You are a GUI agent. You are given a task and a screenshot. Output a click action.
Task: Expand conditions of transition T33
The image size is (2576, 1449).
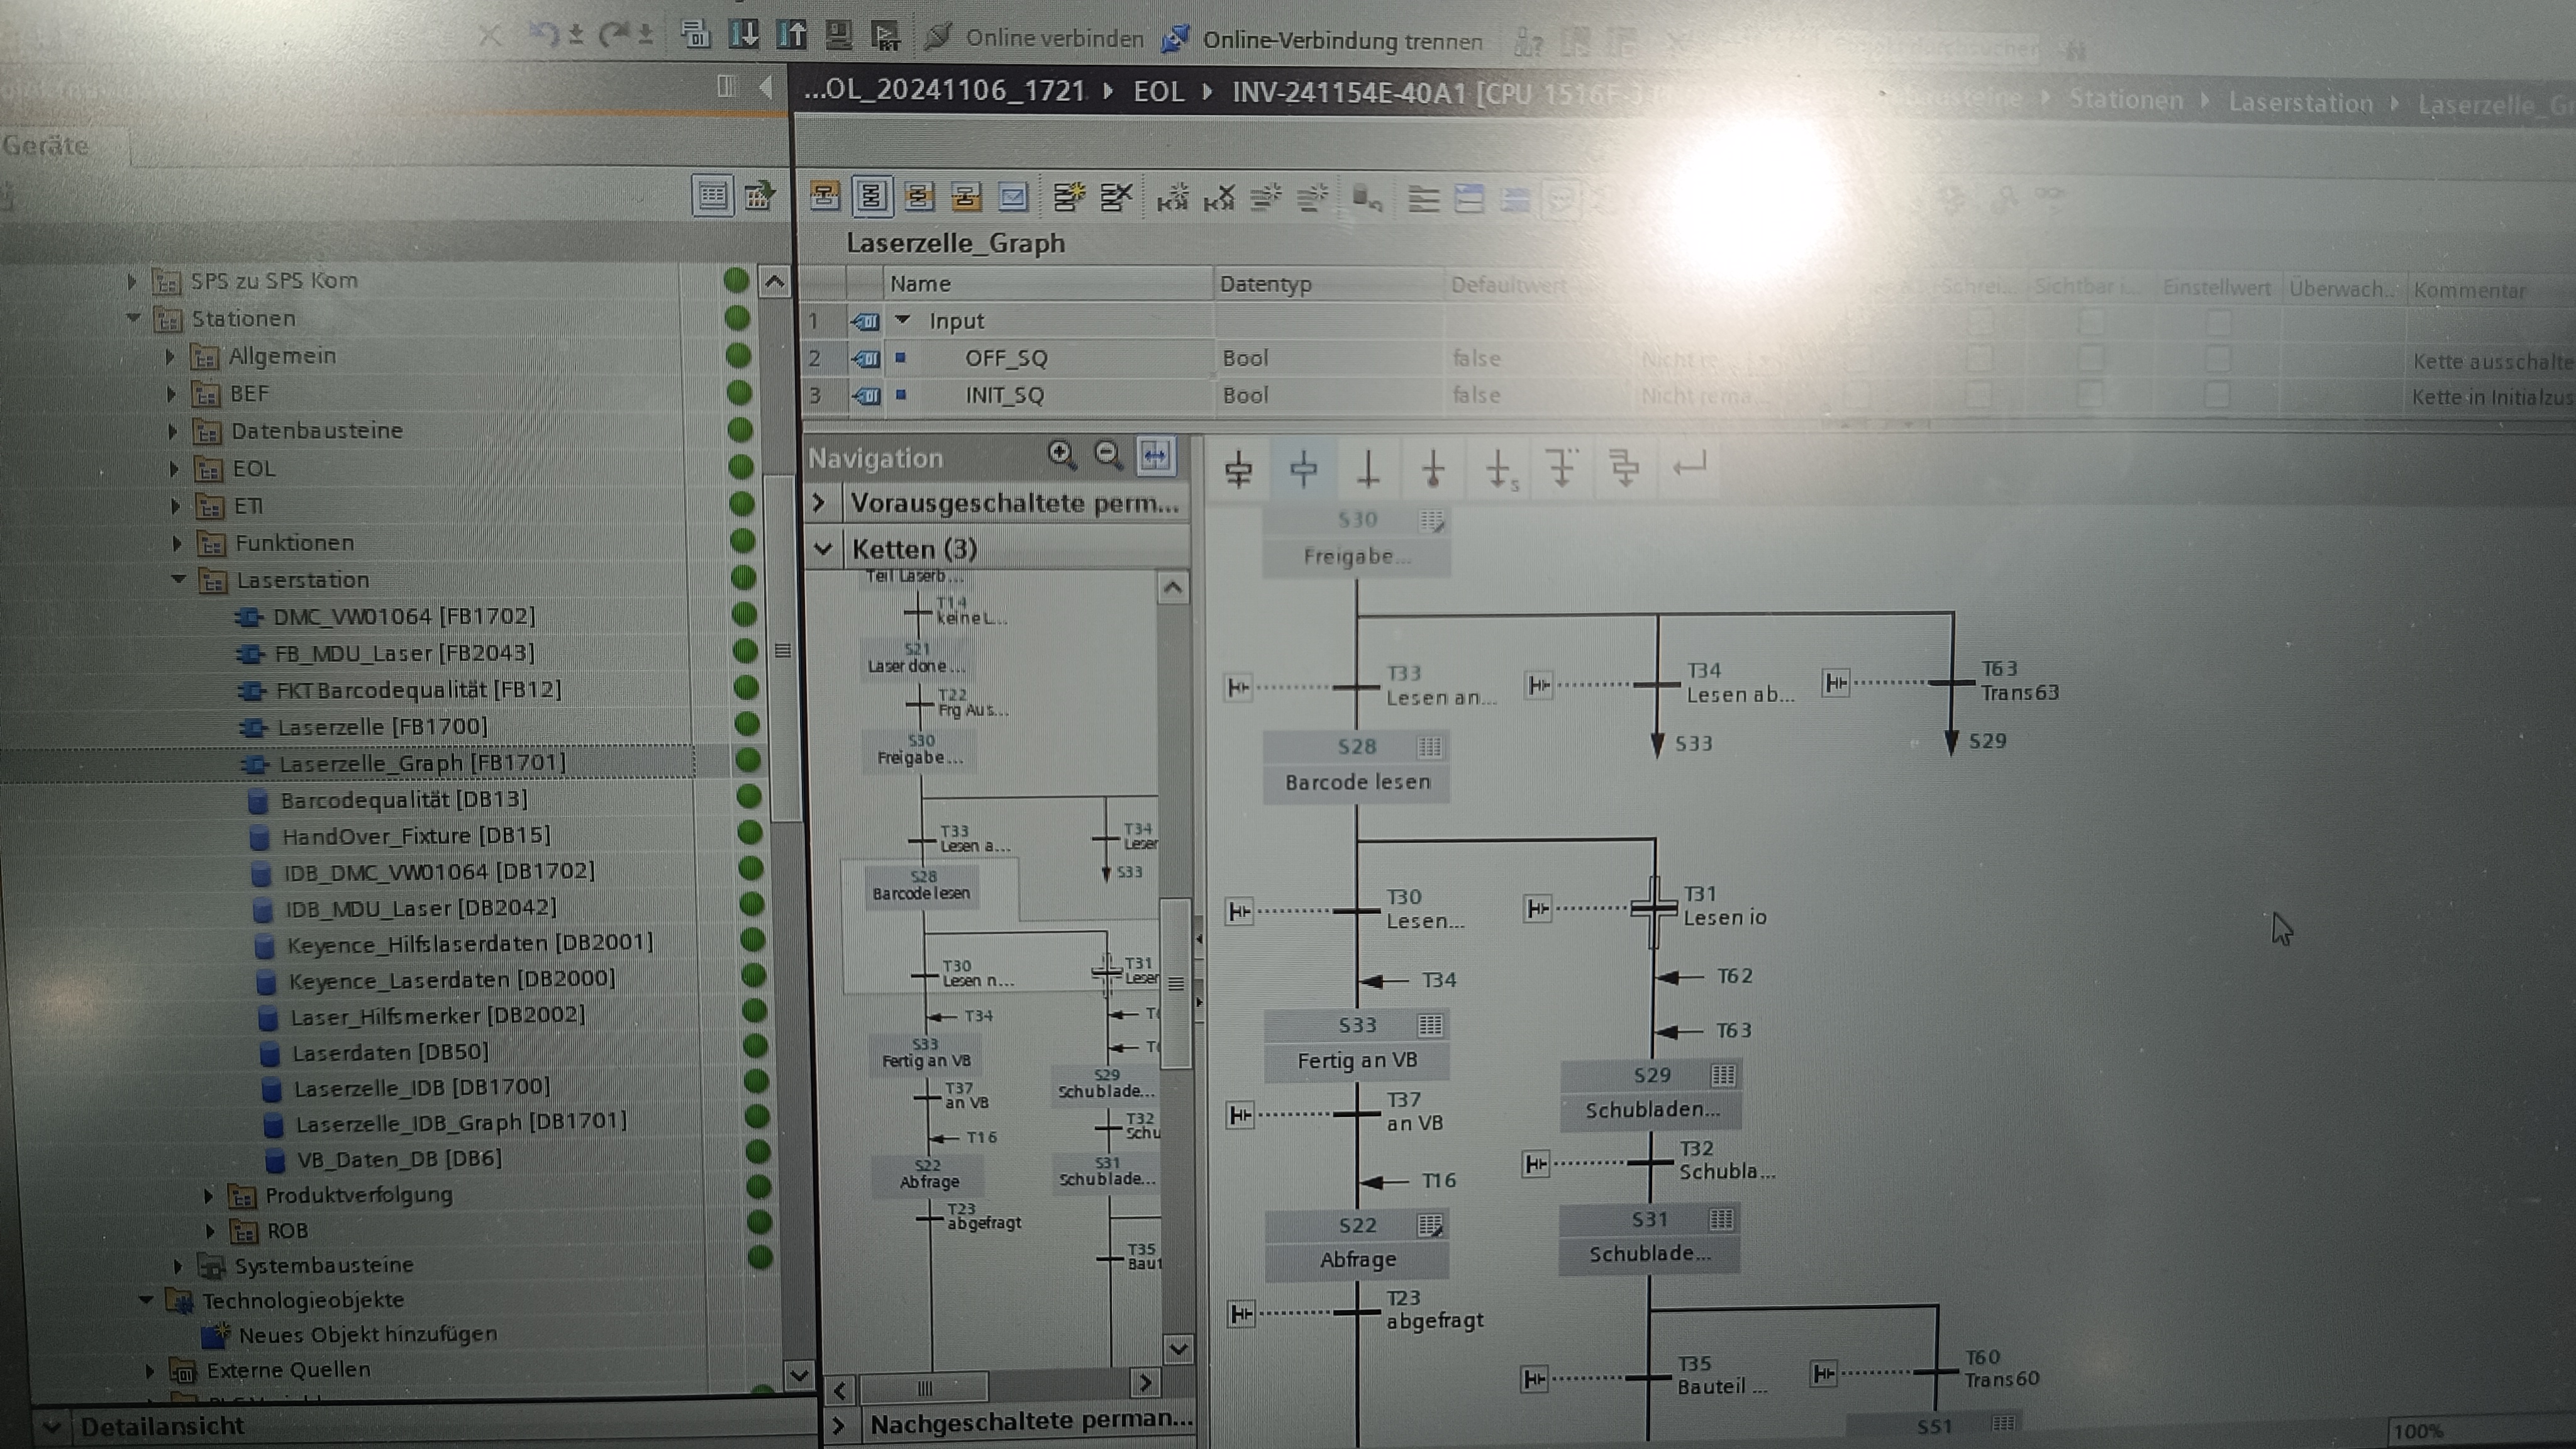1238,688
